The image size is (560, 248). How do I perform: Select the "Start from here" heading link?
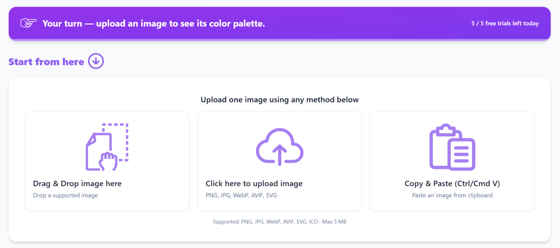(46, 62)
